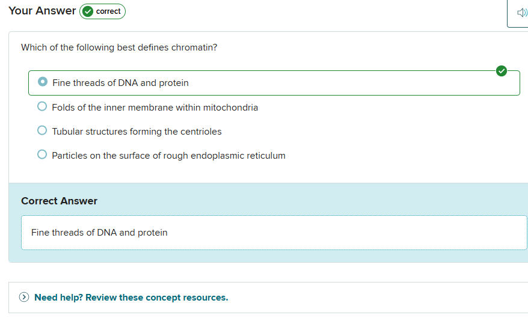Screen dimensions: 528x324
Task: Select the radio button for Fine threads of DNA
Action: point(42,82)
